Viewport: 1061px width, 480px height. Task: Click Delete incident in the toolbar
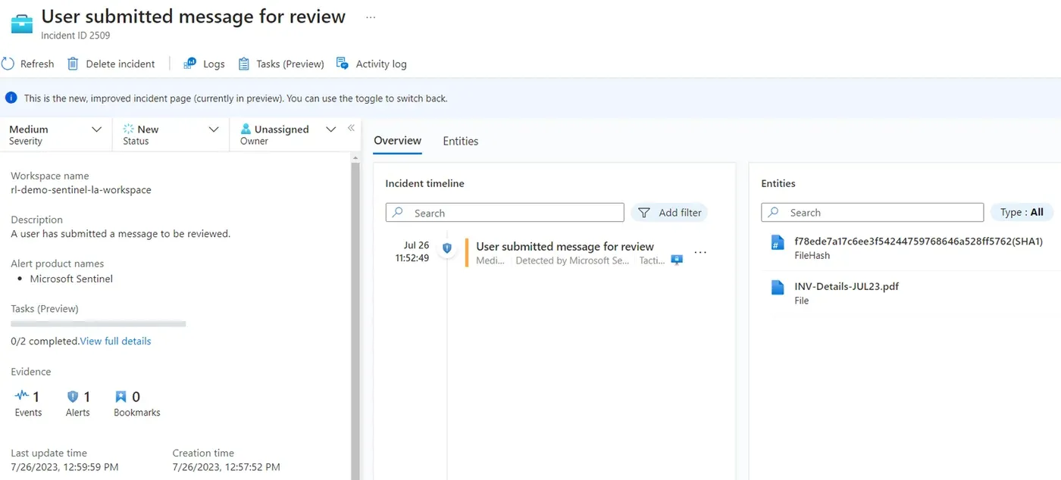[x=111, y=64]
